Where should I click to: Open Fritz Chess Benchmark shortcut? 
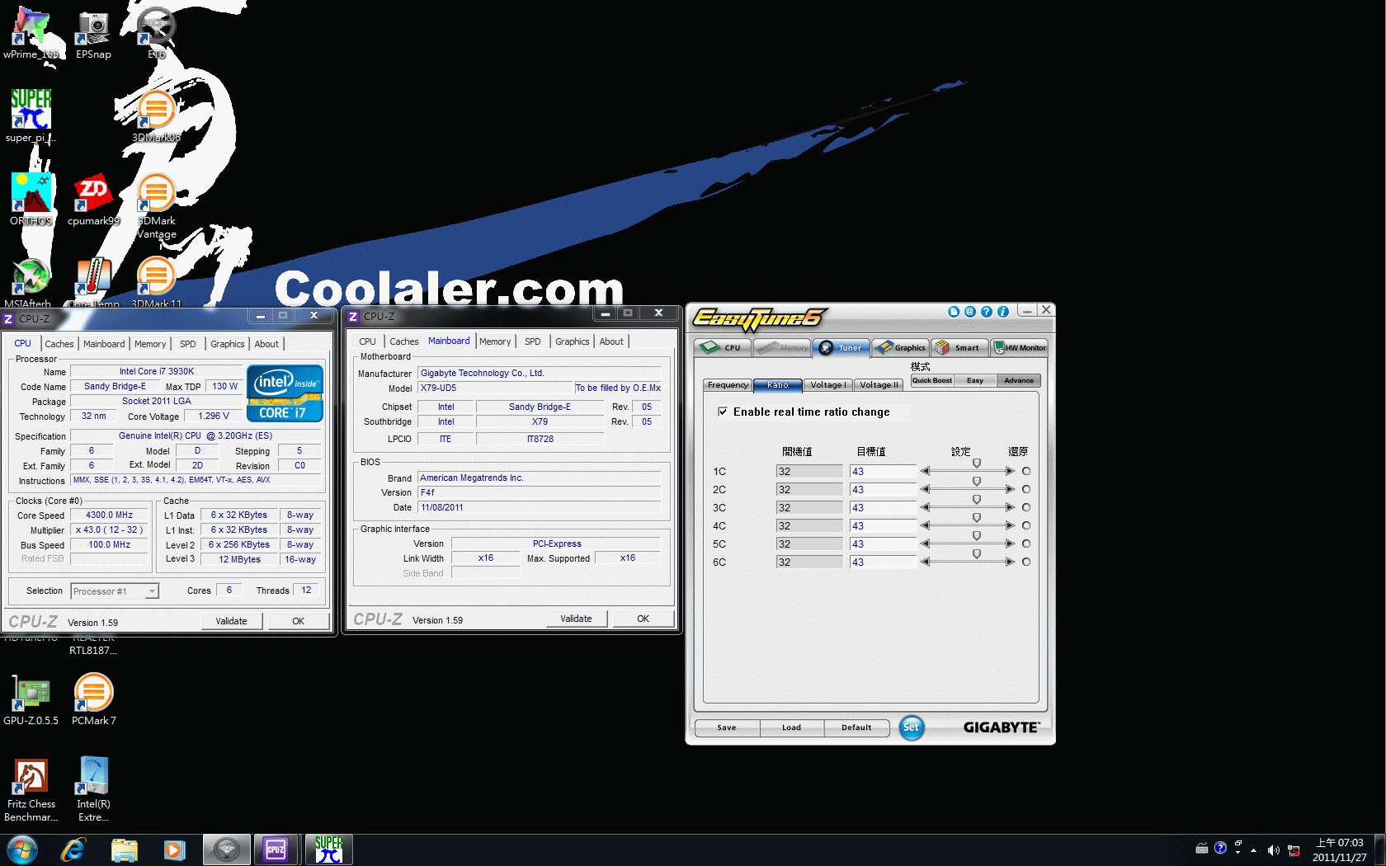(x=31, y=788)
